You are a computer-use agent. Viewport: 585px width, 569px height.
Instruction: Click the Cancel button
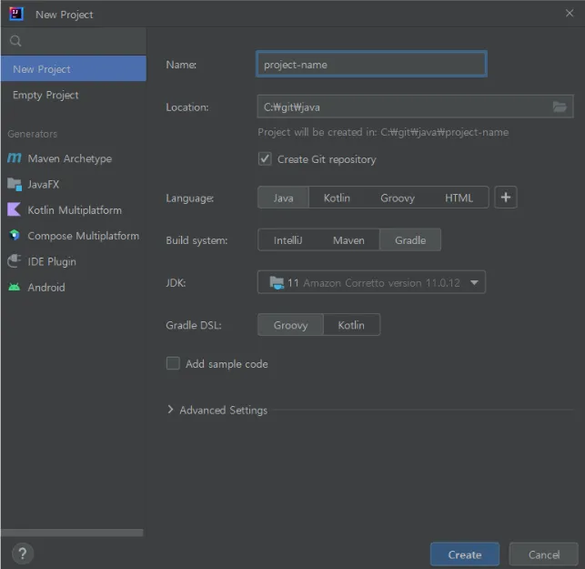(543, 554)
